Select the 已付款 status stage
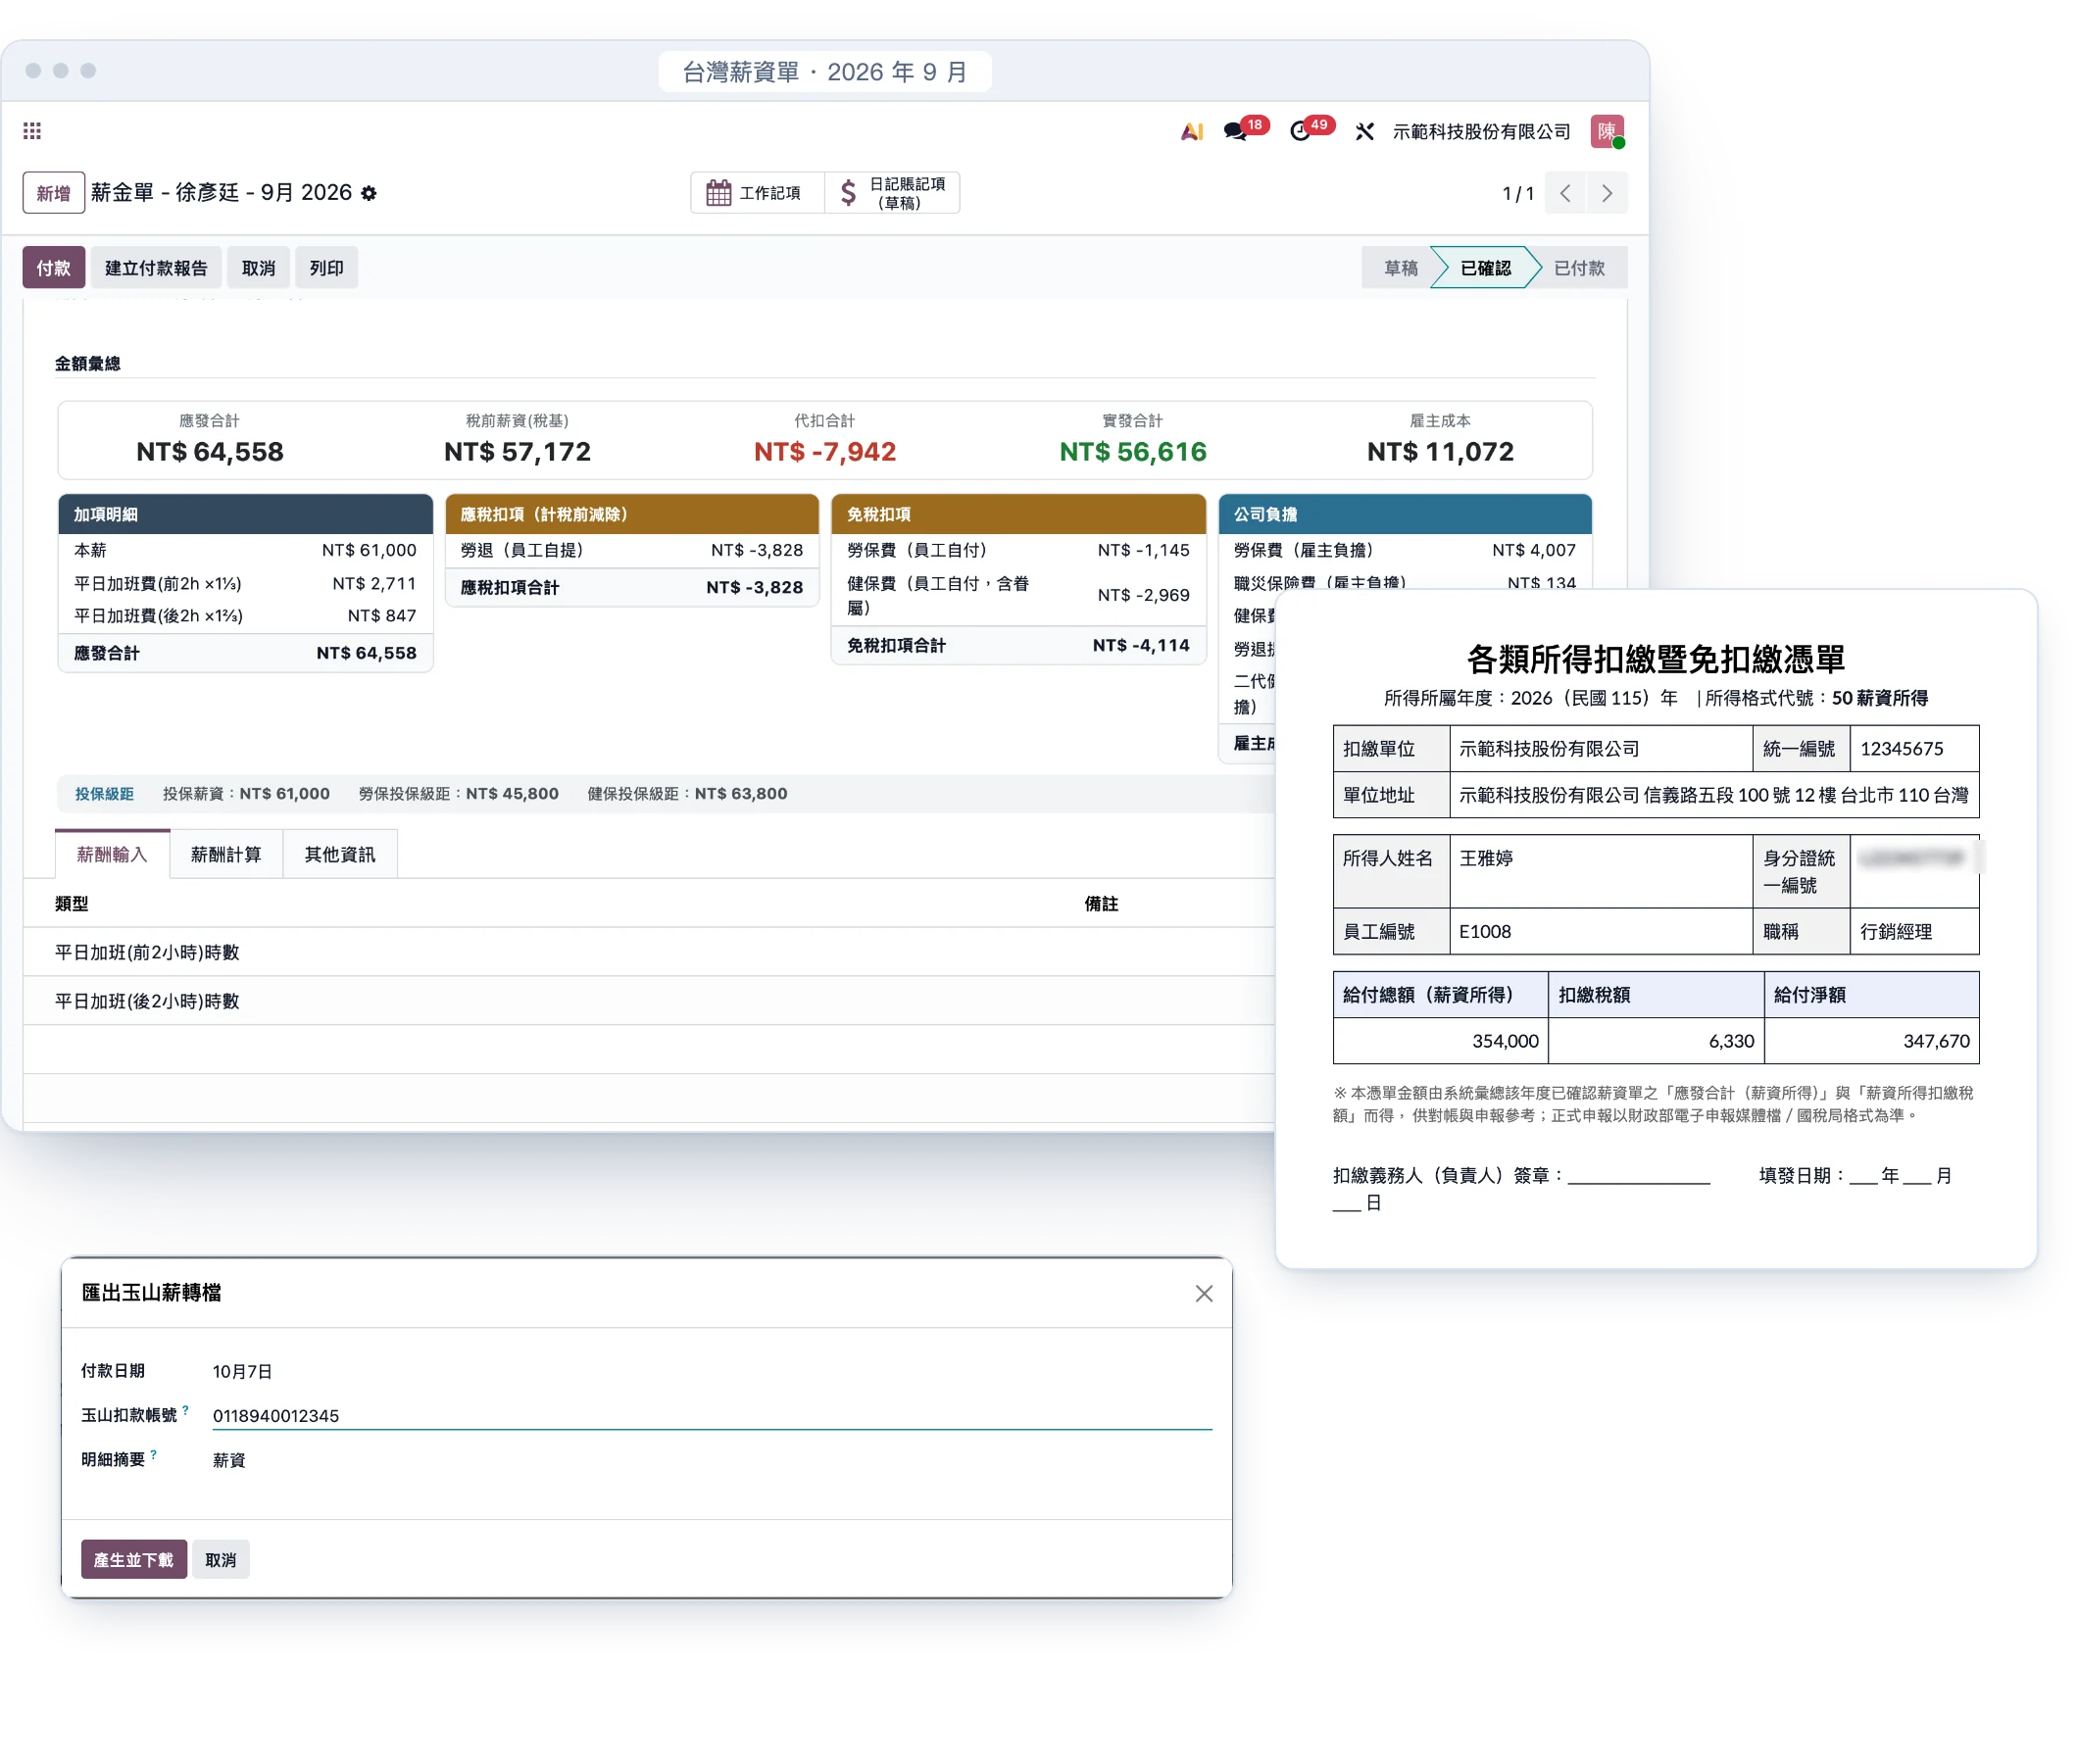The width and height of the screenshot is (2078, 1764). 1578,268
